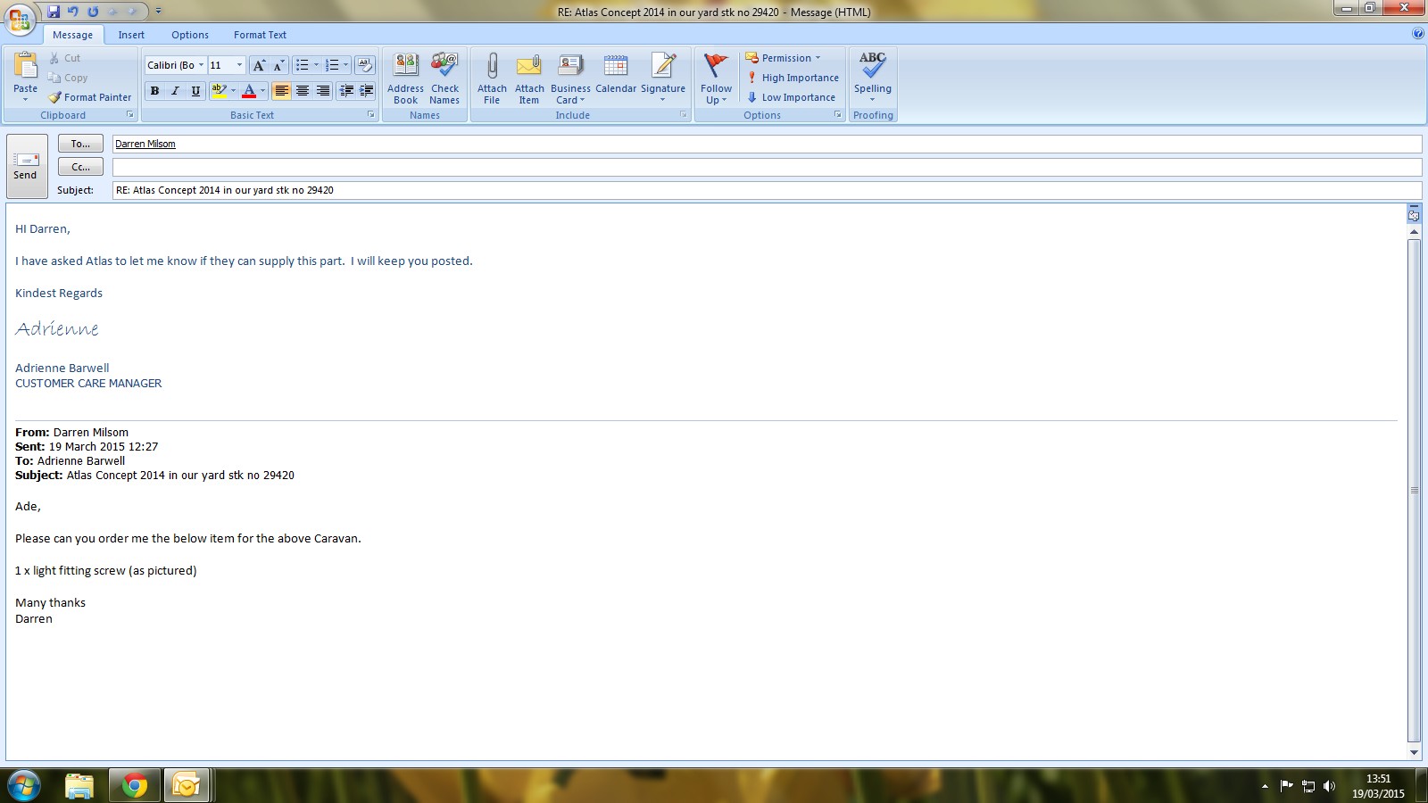Screen dimensions: 1428x803
Task: Apply the red font color
Action: pyautogui.click(x=249, y=91)
